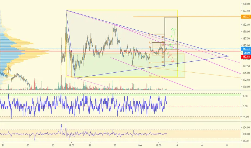
Task: Click the 12:00 time label following 25
Action: 71,145
